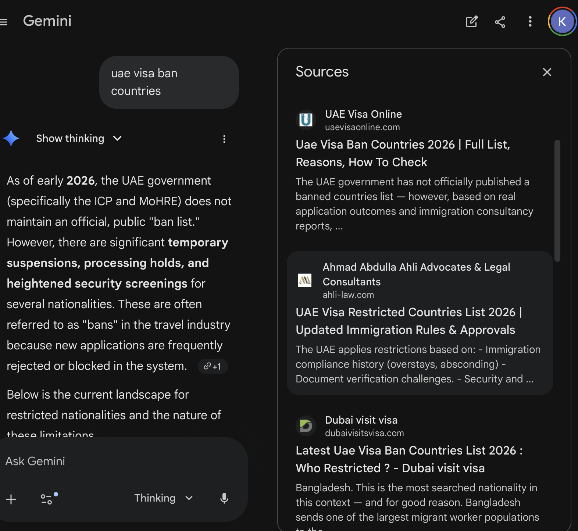This screenshot has width=578, height=531.
Task: Open the Google account avatar K
Action: (x=562, y=21)
